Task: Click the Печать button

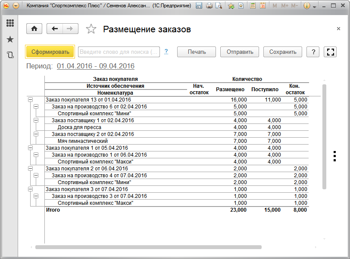Action: click(197, 52)
